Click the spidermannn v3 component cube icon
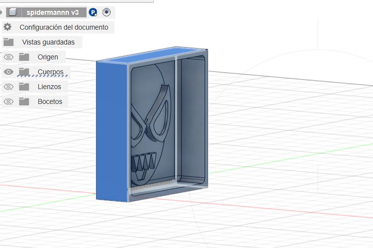Image resolution: width=373 pixels, height=248 pixels. coord(13,12)
